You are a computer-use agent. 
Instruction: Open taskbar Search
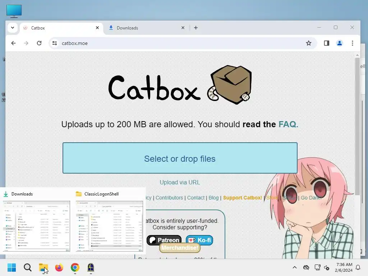(x=27, y=267)
